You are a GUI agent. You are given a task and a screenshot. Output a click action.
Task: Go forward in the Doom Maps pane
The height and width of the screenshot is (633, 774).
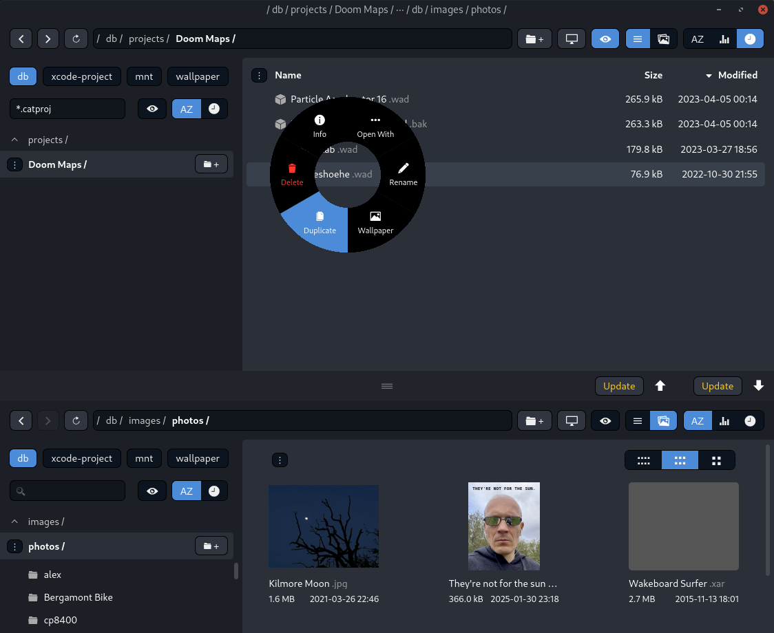pyautogui.click(x=48, y=39)
